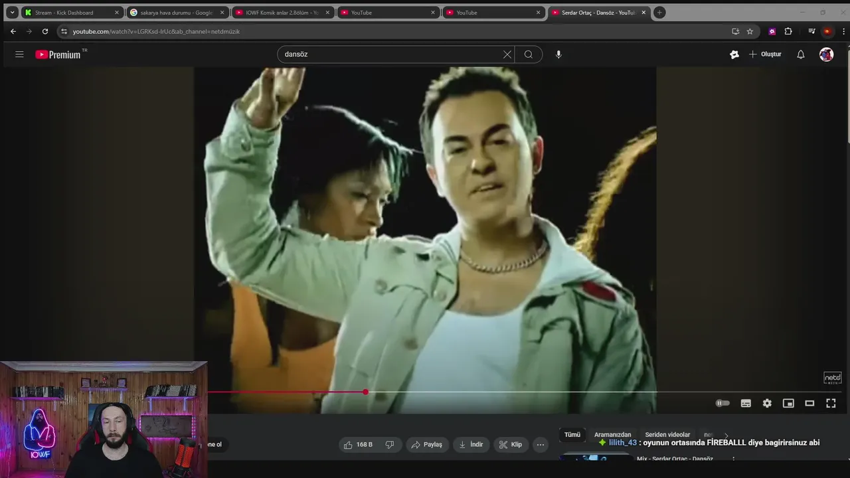Enter full screen video mode
Image resolution: width=850 pixels, height=478 pixels.
(x=831, y=403)
